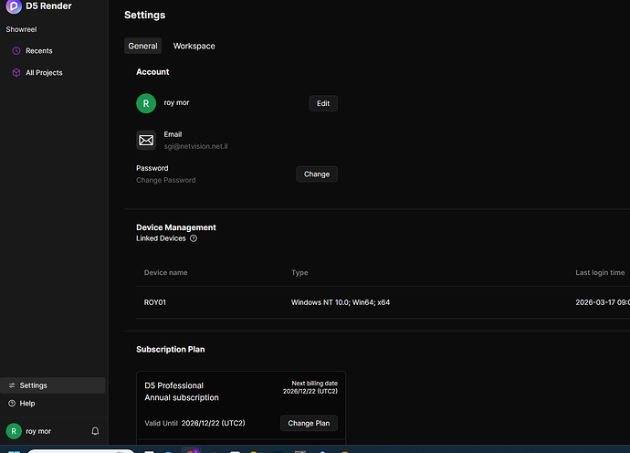Click the green R avatar in Account

click(146, 103)
